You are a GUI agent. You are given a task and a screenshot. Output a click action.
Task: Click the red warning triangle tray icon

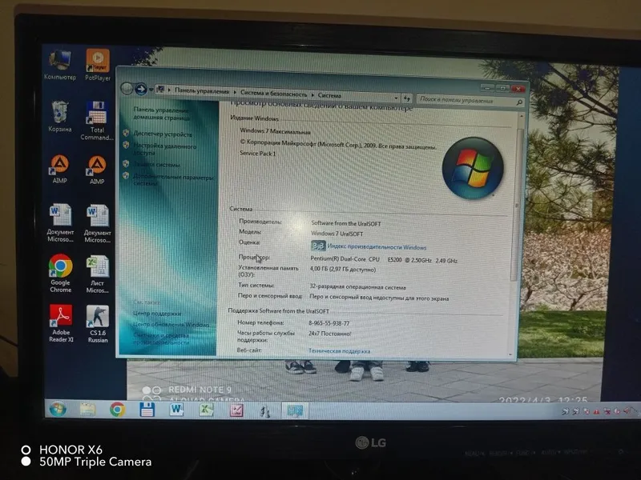click(x=596, y=411)
